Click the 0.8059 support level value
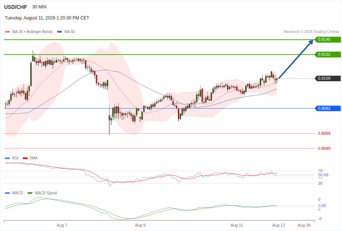 coord(324,133)
